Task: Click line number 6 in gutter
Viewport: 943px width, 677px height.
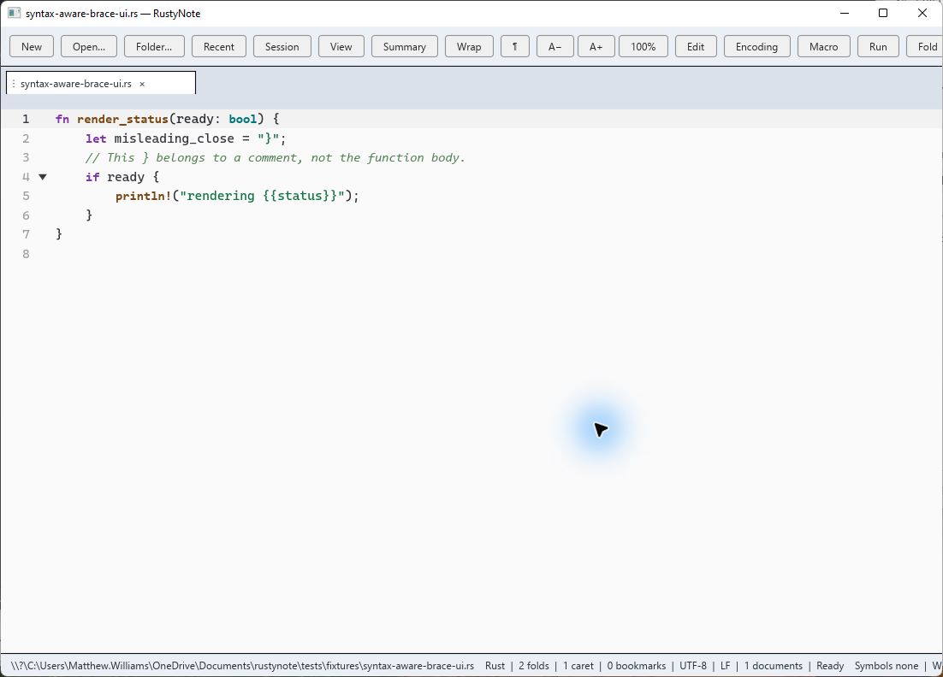Action: point(26,215)
